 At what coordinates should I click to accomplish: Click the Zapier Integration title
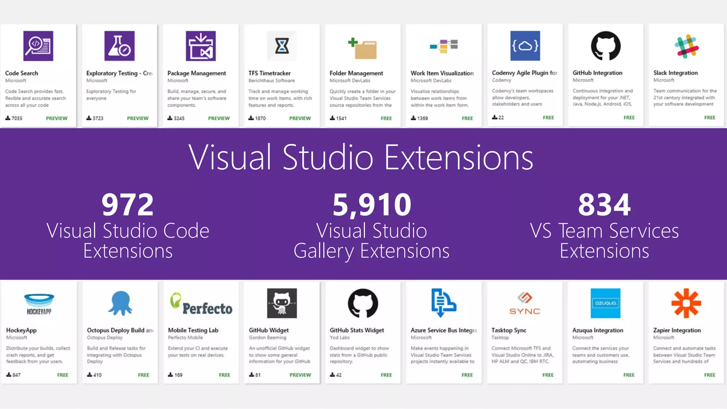(677, 330)
